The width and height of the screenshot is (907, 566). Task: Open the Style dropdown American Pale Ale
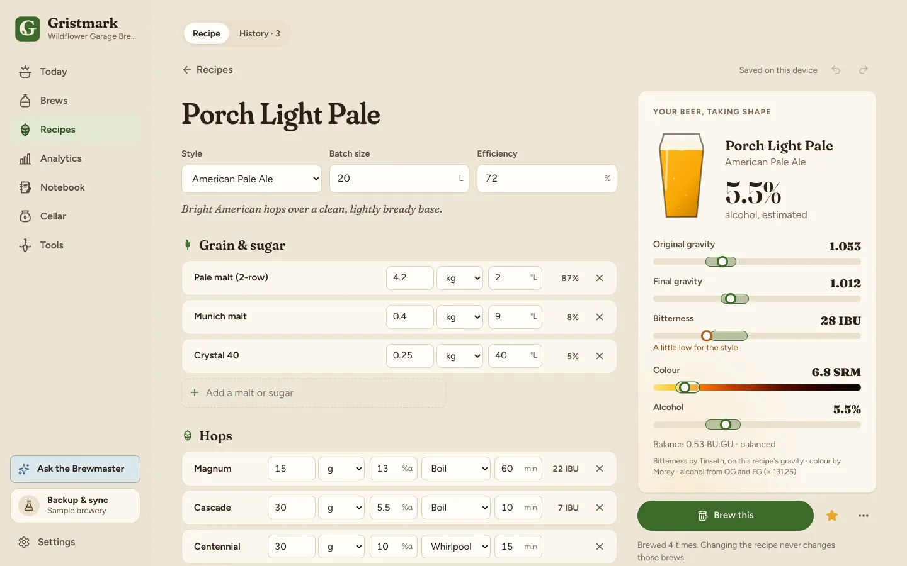251,179
